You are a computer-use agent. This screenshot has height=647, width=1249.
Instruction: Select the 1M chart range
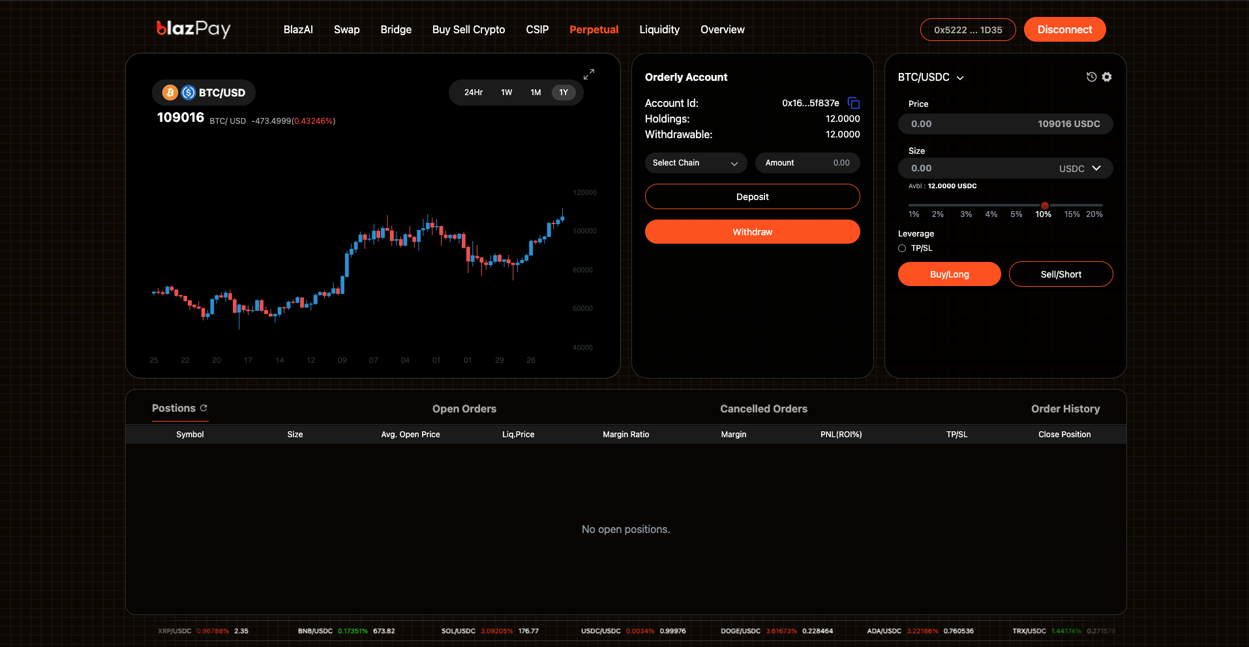click(x=535, y=93)
